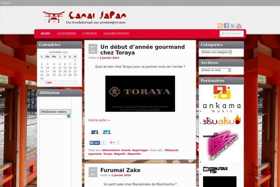280x187 pixels.
Task: Click the Répondre link
Action: (134, 154)
